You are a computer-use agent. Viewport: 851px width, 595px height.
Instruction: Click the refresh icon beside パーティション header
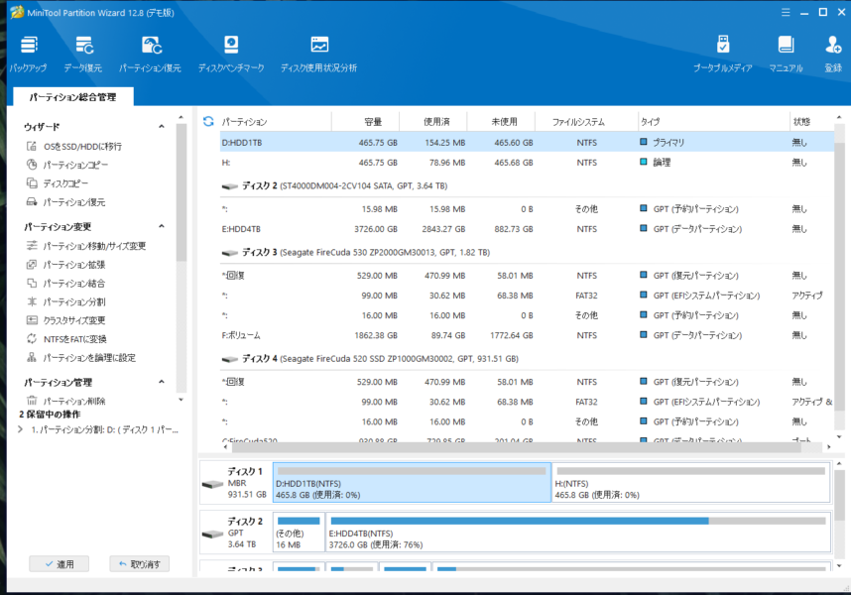click(208, 122)
